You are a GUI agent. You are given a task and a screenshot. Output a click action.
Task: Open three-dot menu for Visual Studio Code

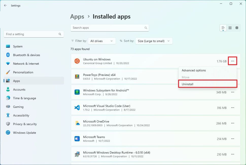[233, 108]
